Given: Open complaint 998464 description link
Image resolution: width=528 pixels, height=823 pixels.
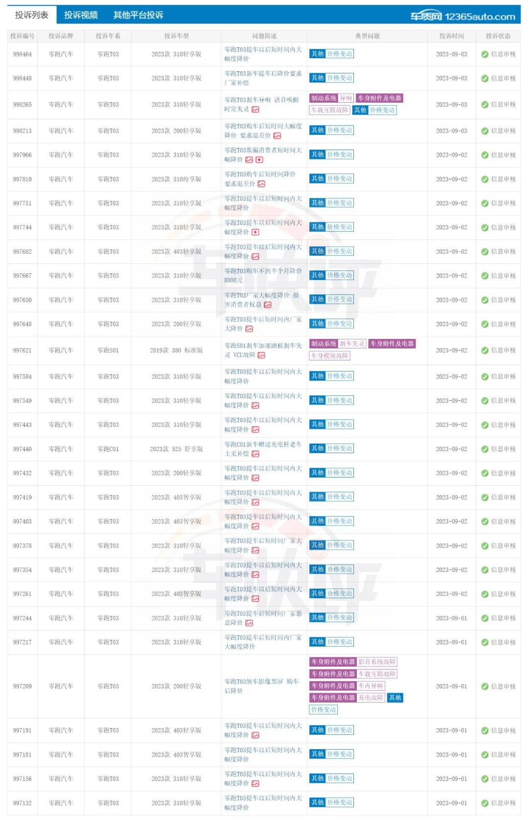Looking at the screenshot, I should (x=263, y=54).
